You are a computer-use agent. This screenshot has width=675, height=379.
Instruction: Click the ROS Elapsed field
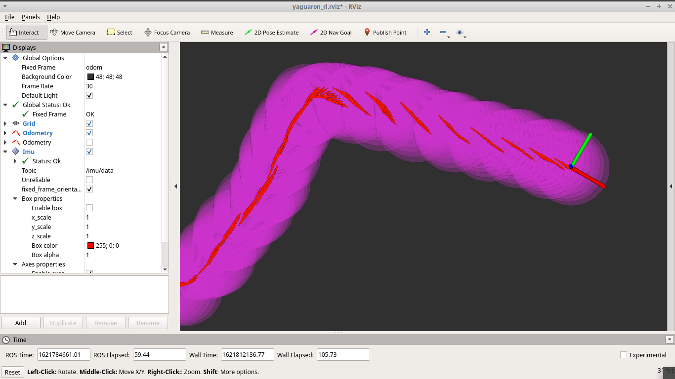click(x=160, y=355)
